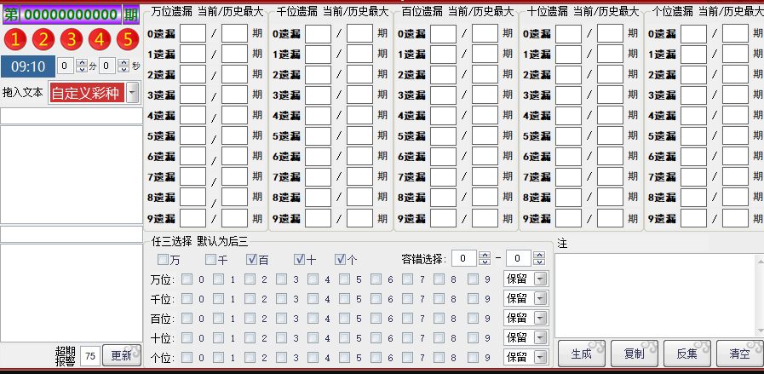The image size is (764, 374).
Task: Adjust the second 容错选择 stepper arrows
Action: tap(538, 258)
